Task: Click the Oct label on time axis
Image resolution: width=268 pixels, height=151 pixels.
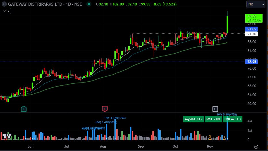Action: tap(175, 146)
